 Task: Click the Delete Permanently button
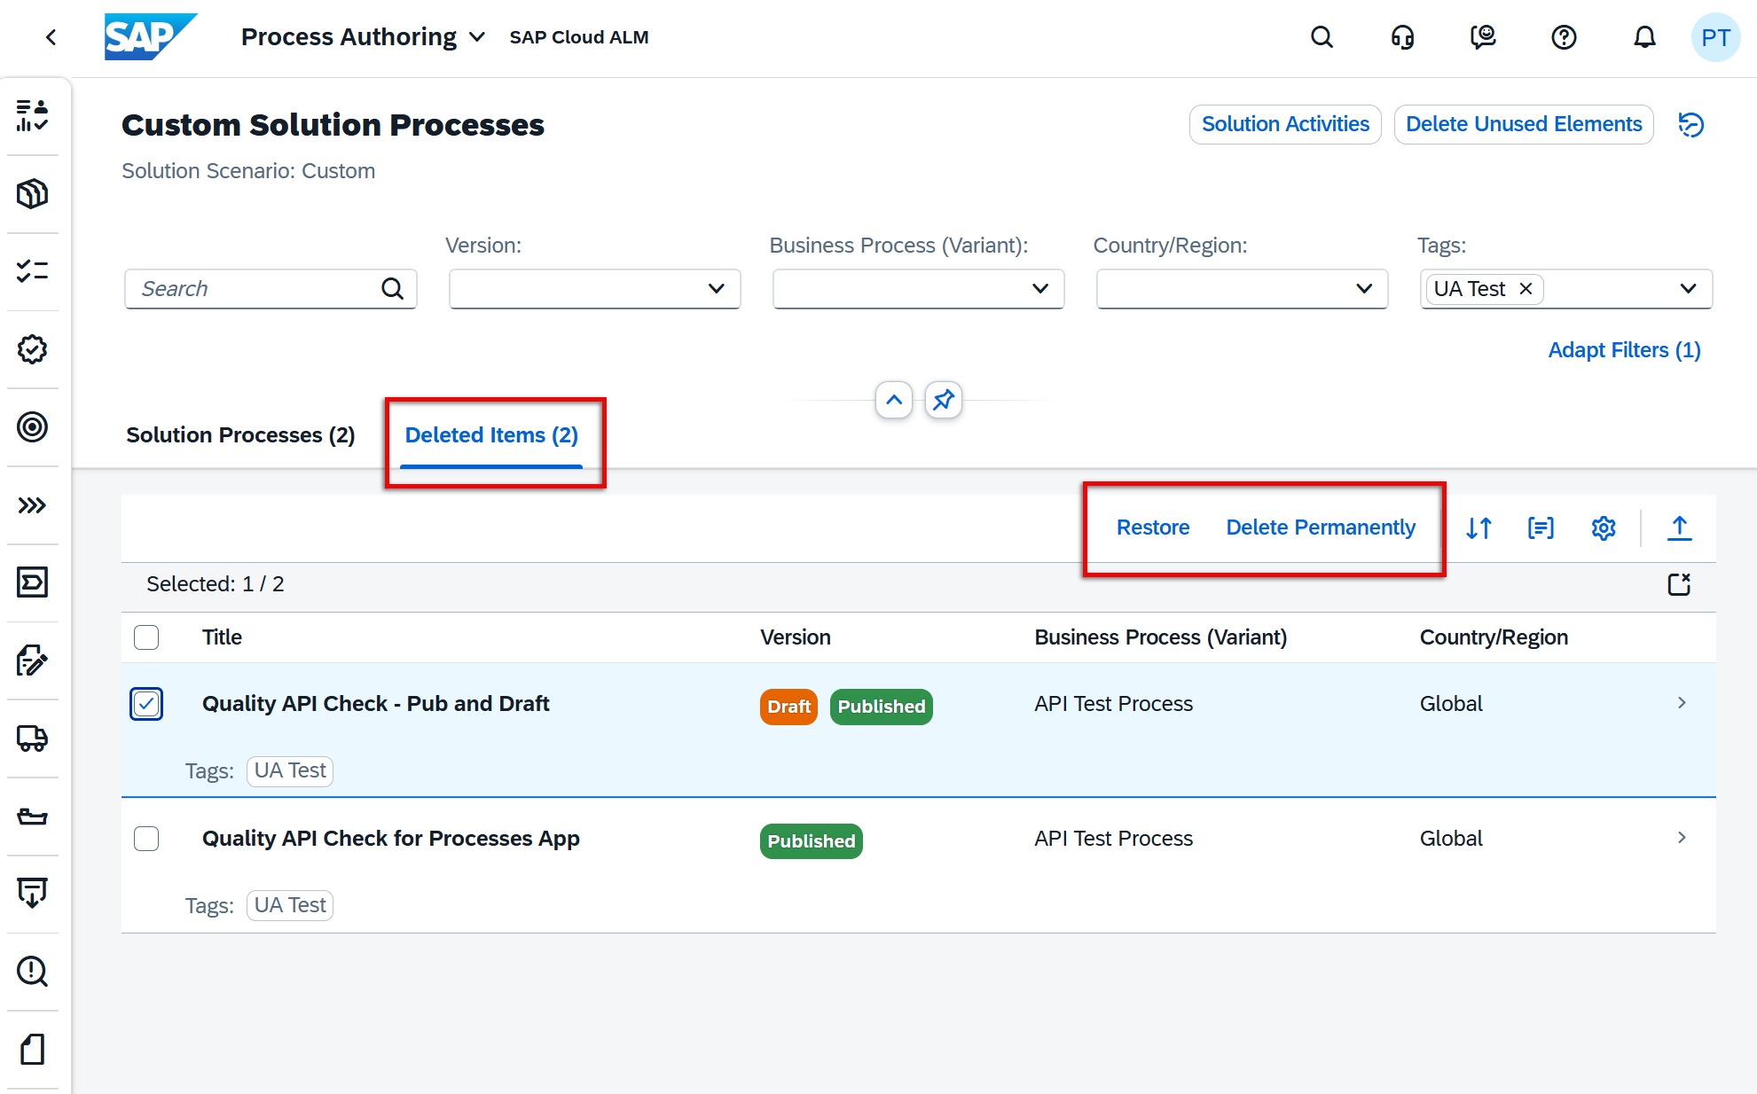pyautogui.click(x=1320, y=527)
